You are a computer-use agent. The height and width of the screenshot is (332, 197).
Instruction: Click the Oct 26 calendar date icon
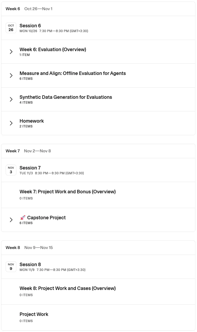(x=11, y=28)
